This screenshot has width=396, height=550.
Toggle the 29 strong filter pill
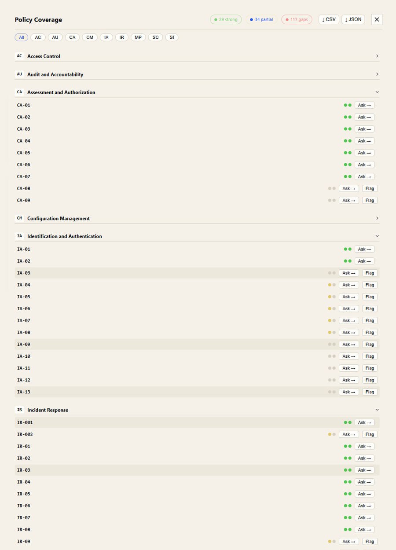pyautogui.click(x=226, y=19)
